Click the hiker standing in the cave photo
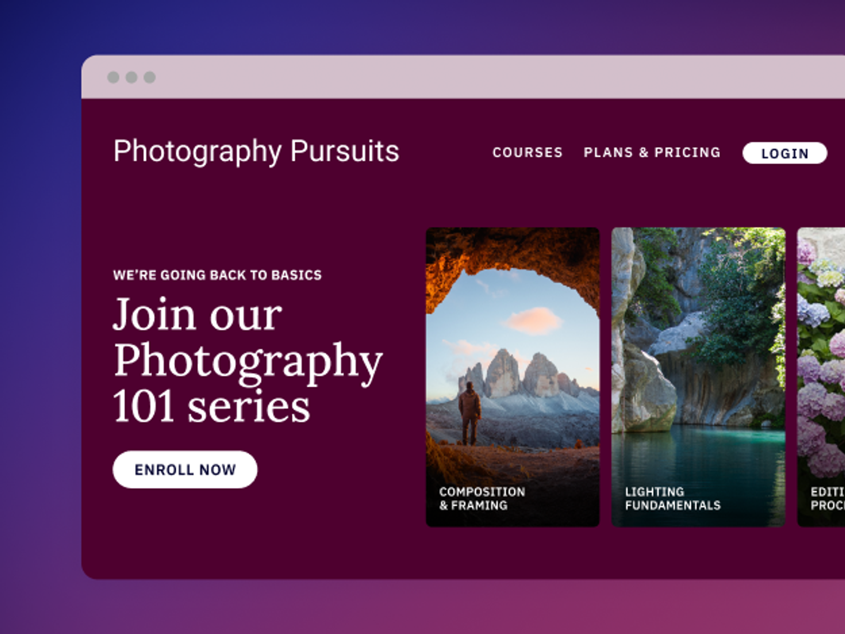Screen dimensions: 845x634 (469, 413)
